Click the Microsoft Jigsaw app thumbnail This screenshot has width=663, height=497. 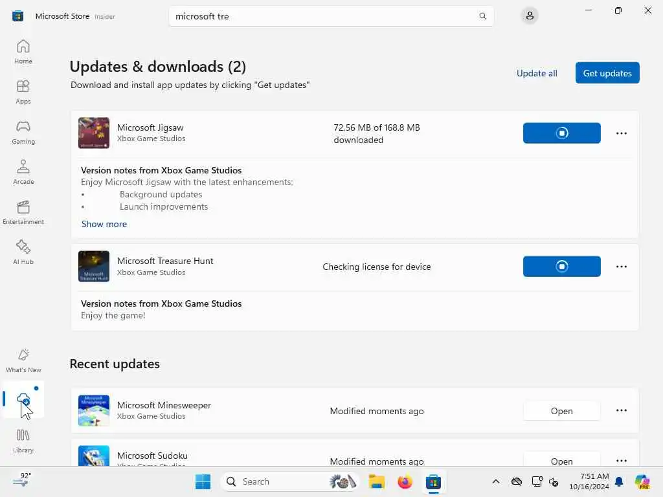94,133
